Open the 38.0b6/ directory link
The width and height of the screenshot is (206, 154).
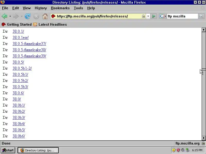[x=19, y=136]
